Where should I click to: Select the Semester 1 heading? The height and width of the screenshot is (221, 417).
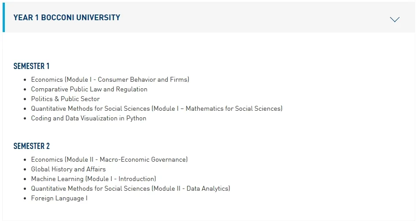click(31, 66)
